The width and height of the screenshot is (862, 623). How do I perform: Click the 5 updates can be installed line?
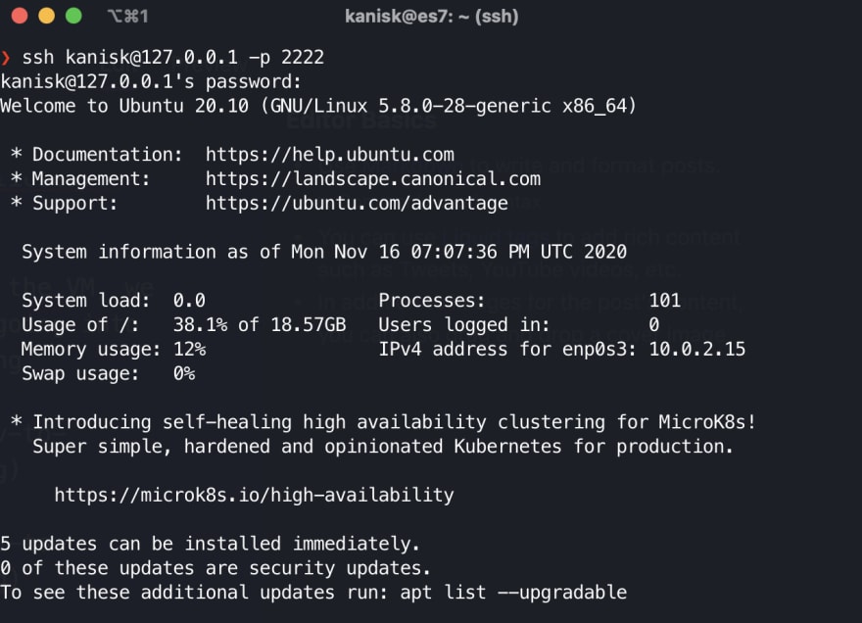(210, 544)
